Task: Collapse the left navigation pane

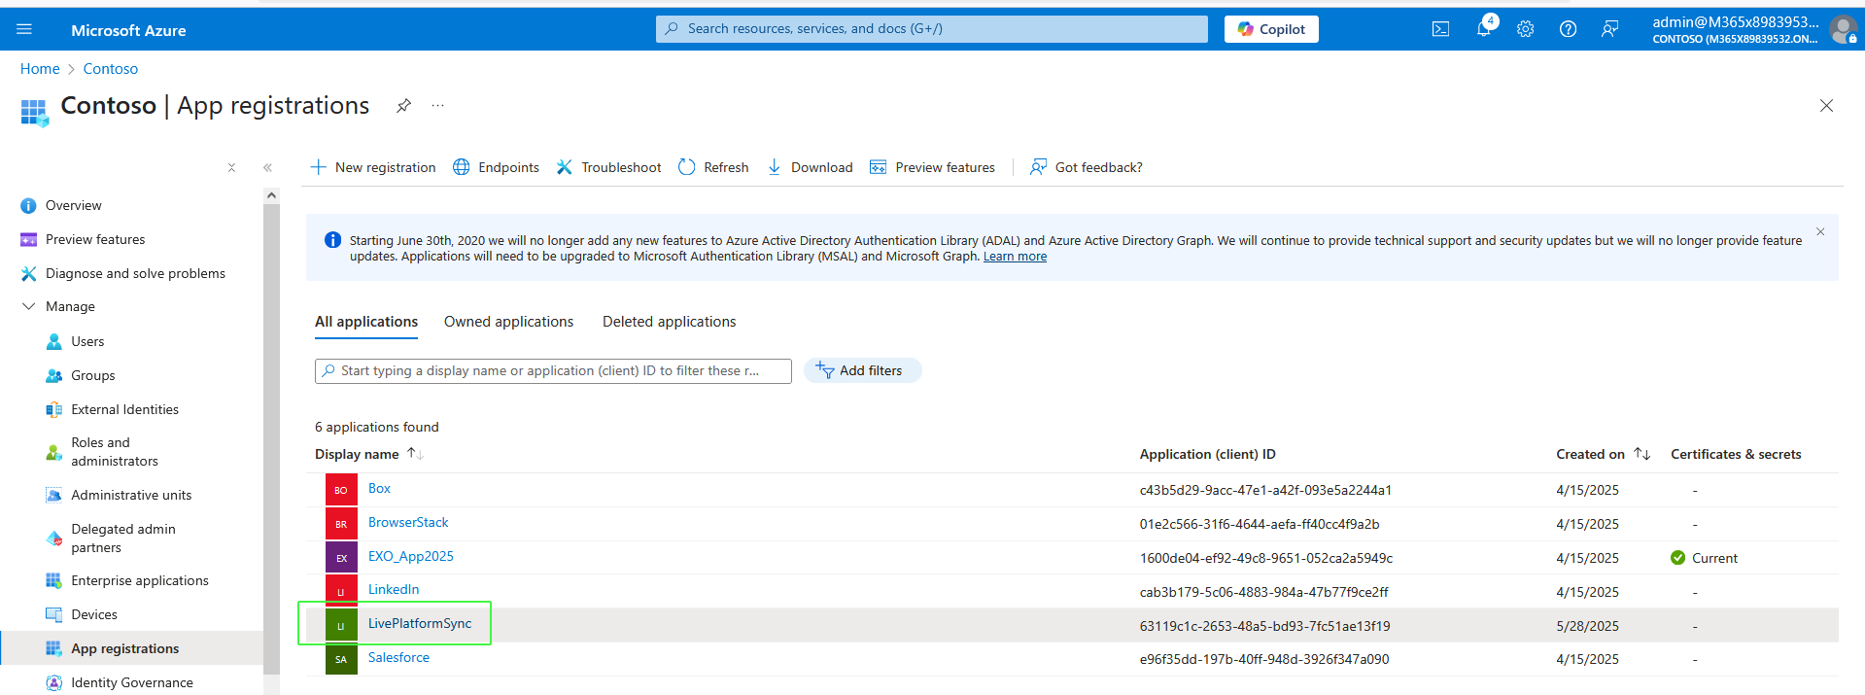Action: click(x=267, y=167)
